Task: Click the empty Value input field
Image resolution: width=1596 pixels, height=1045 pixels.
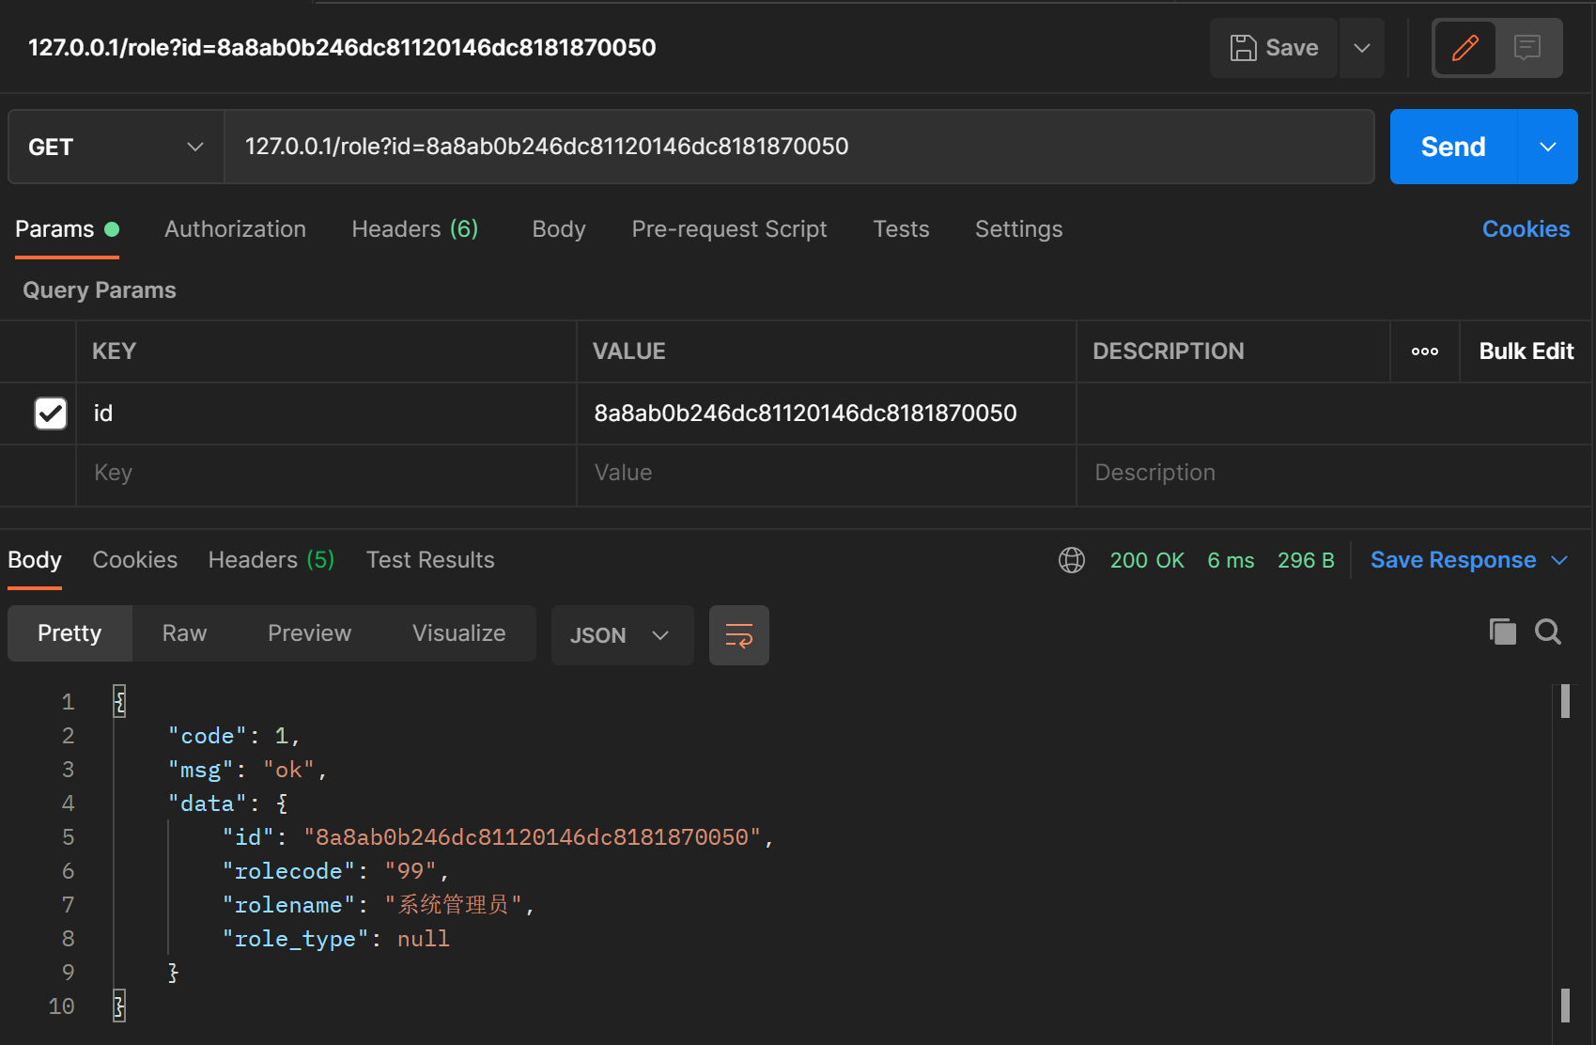Action: 826,473
